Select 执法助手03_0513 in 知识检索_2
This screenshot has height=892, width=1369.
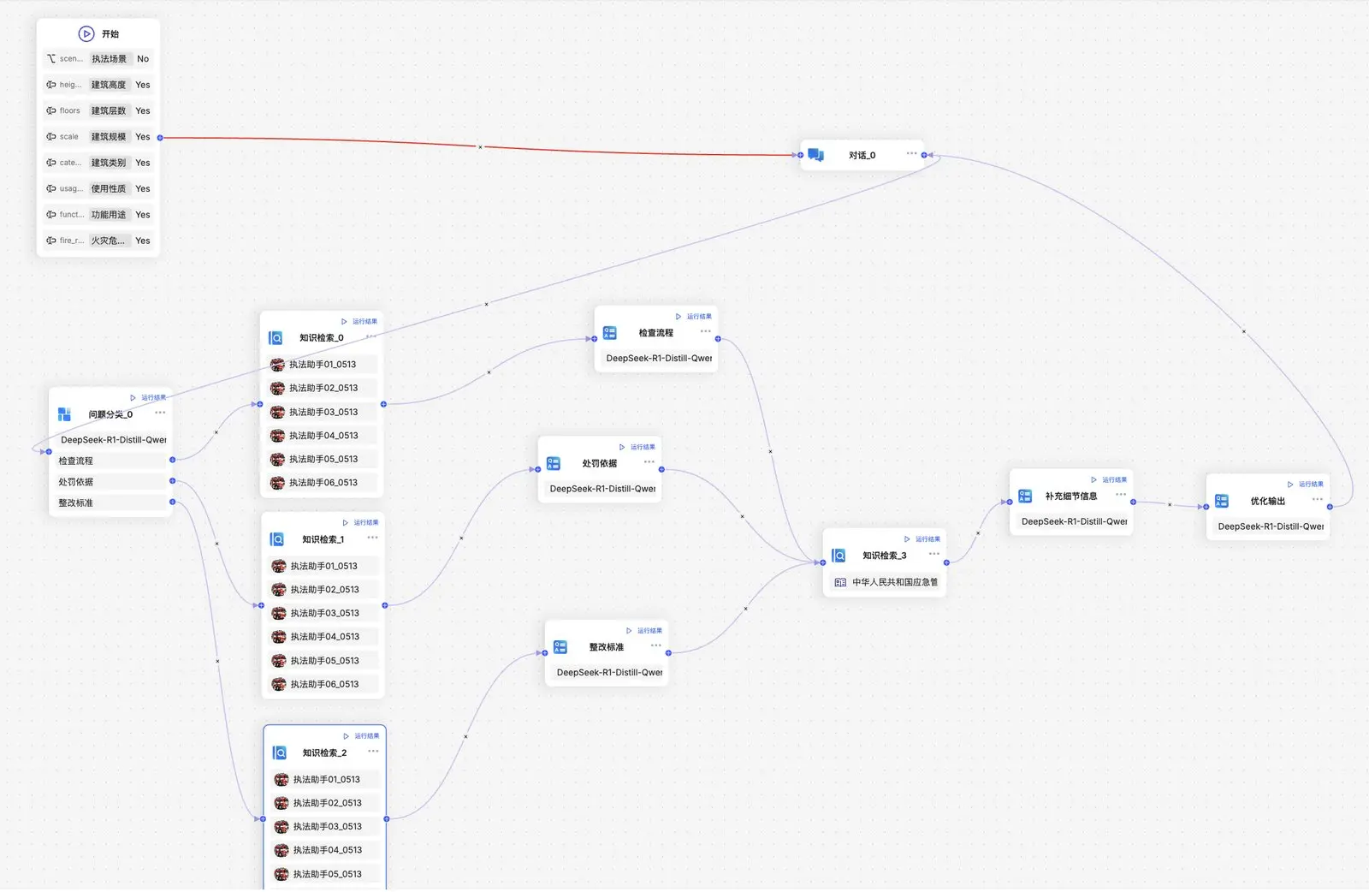click(325, 827)
